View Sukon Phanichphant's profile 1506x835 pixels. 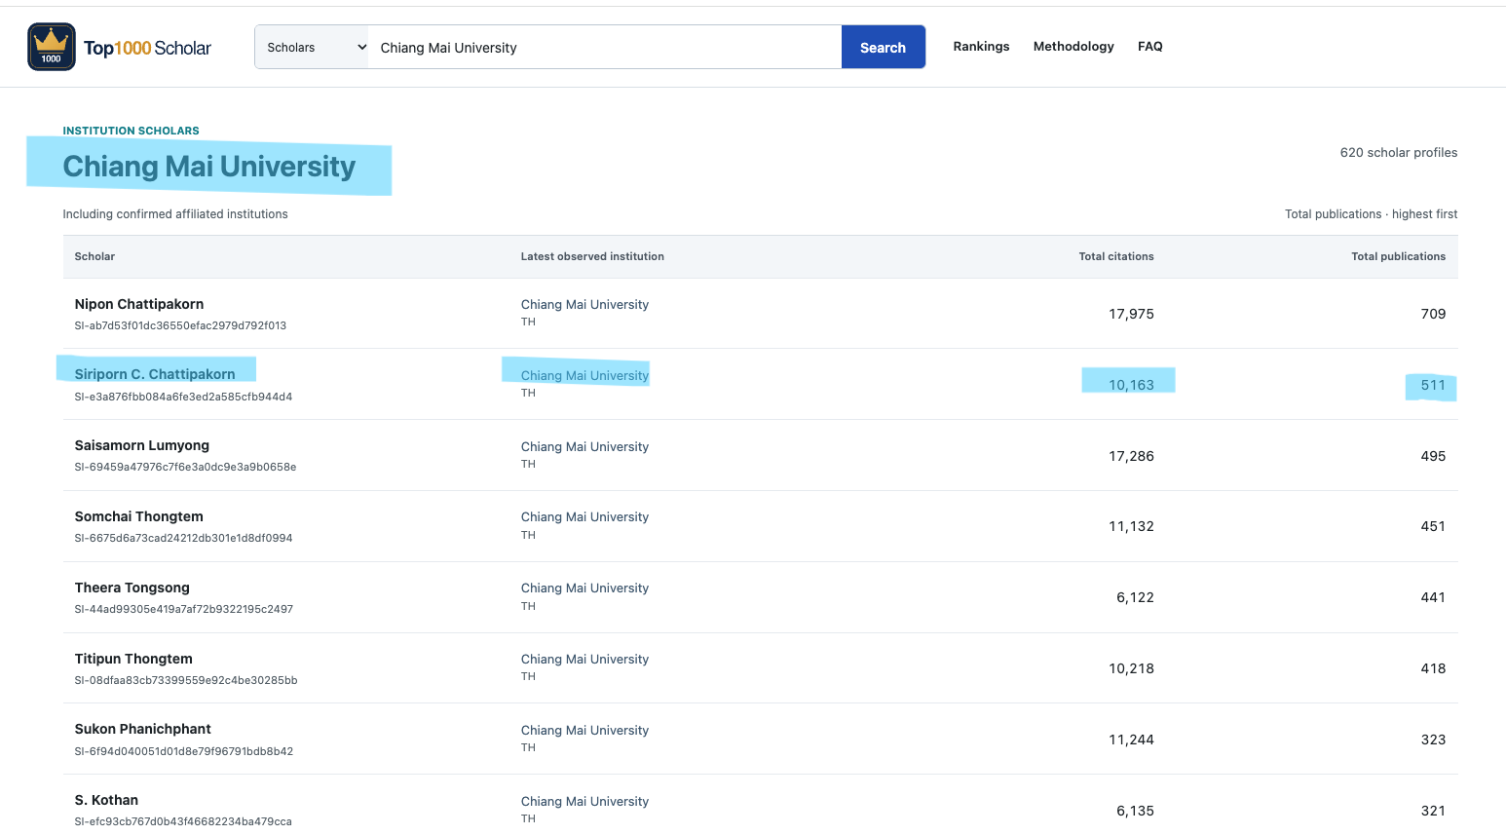[143, 729]
